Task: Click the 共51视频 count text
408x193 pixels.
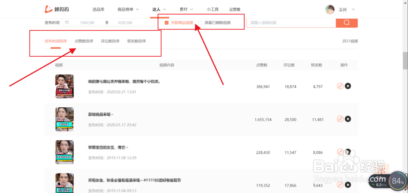Action: tap(350, 41)
